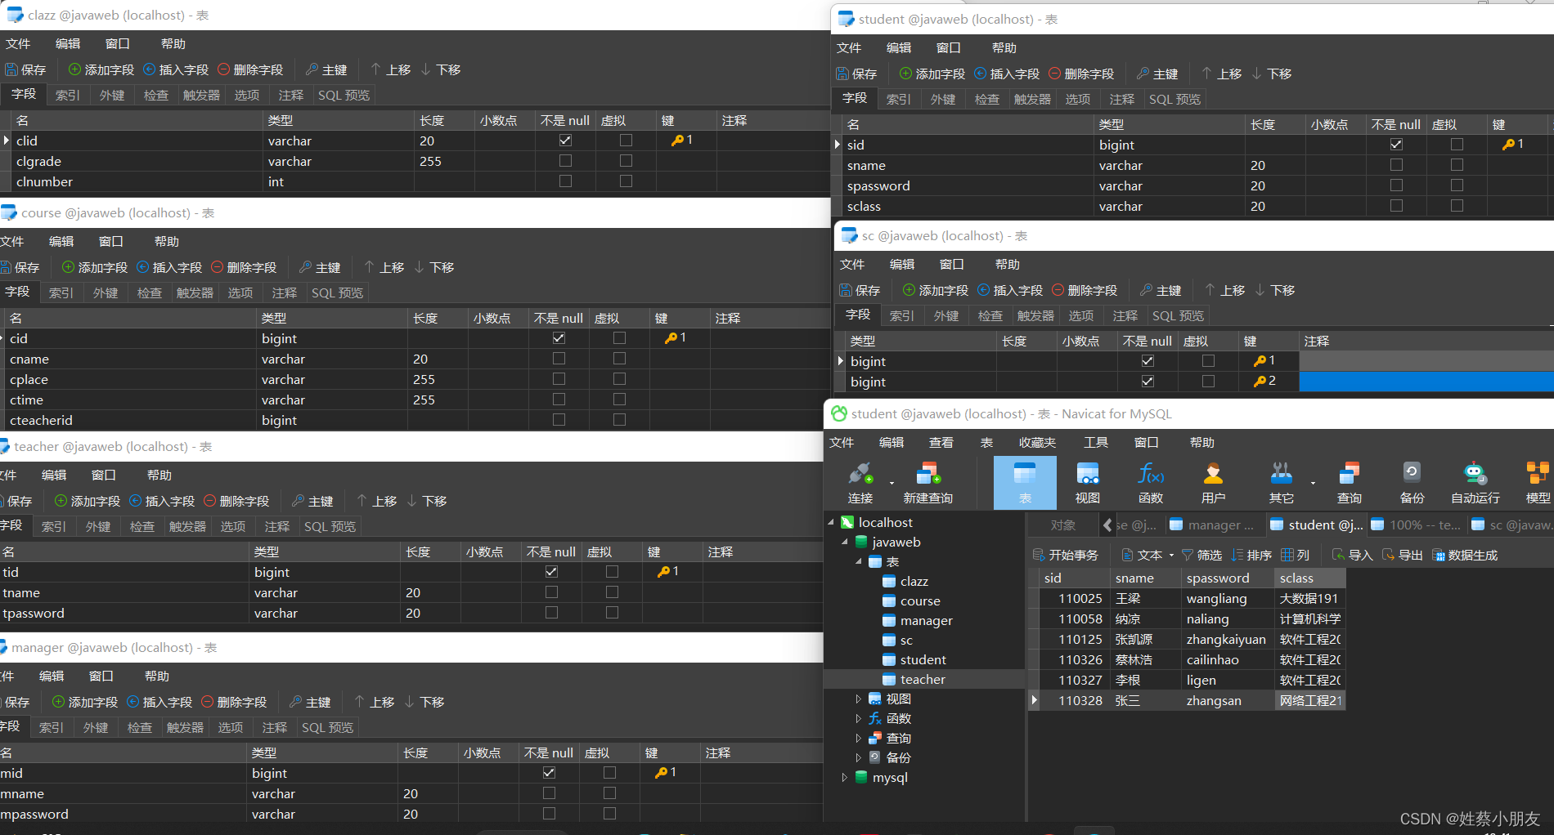Open the View (视图) toolbar icon
This screenshot has height=835, width=1554.
click(1087, 482)
